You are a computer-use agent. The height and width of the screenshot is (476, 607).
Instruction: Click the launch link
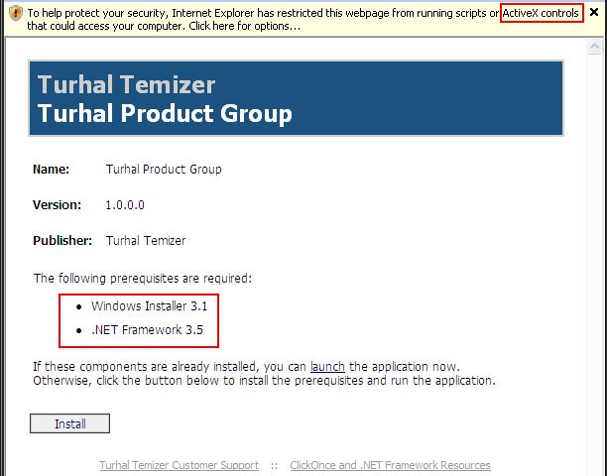click(x=327, y=367)
